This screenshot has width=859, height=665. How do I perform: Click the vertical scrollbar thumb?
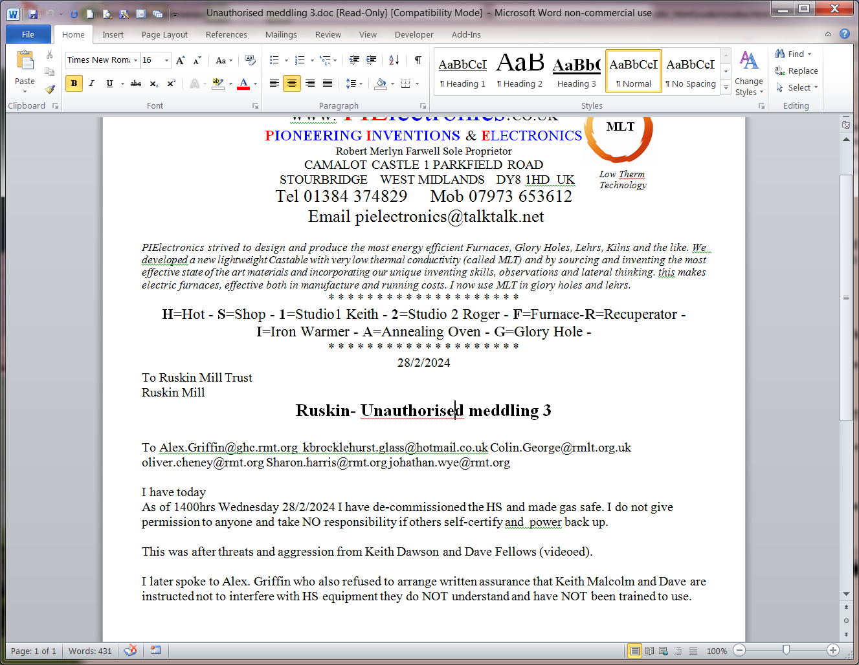(846, 298)
